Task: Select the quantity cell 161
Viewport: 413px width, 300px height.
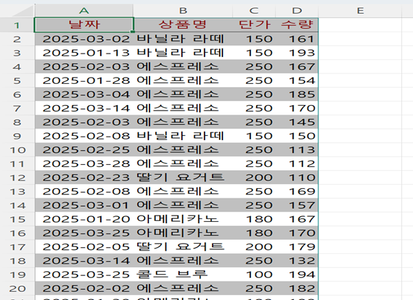Action: pyautogui.click(x=297, y=39)
